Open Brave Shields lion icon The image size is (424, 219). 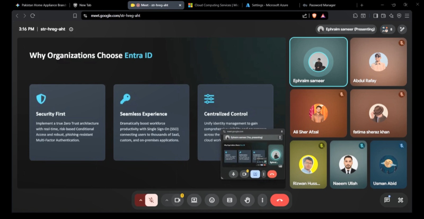314,16
